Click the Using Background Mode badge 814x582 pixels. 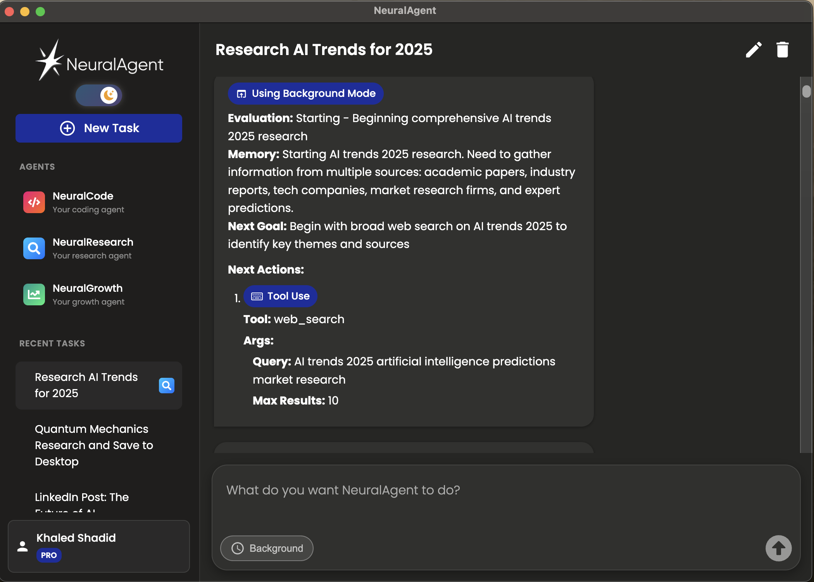(305, 94)
